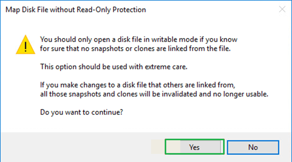The width and height of the screenshot is (292, 162).
Task: Click the question 'Do you want to continue?'
Action: click(82, 112)
